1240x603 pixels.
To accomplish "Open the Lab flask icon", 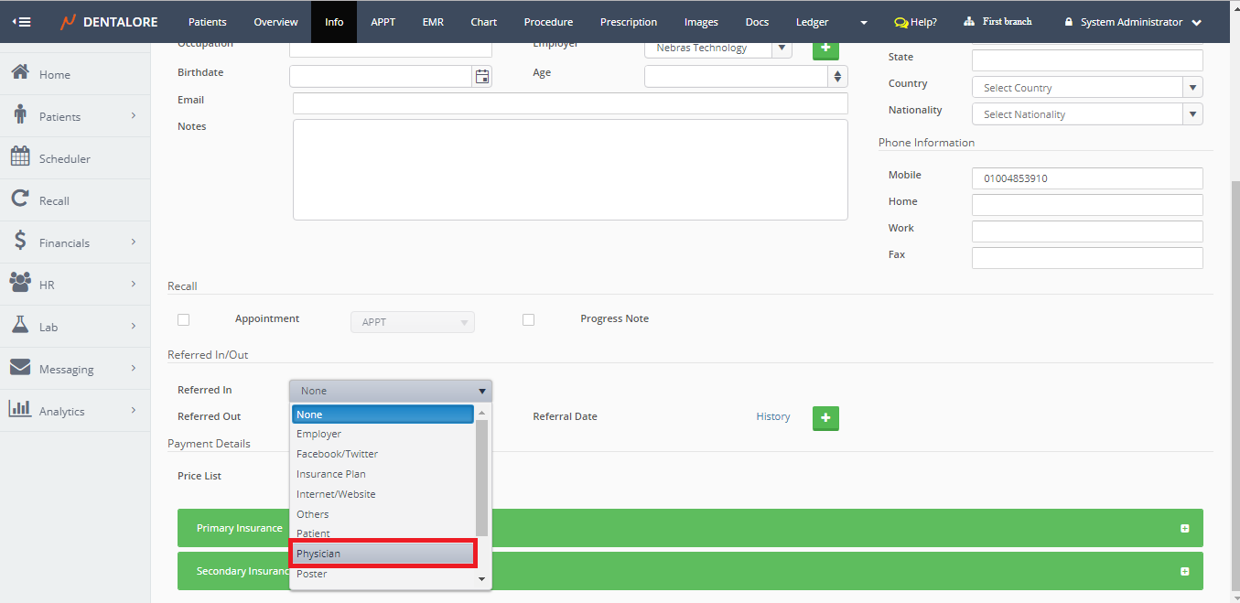I will [20, 326].
